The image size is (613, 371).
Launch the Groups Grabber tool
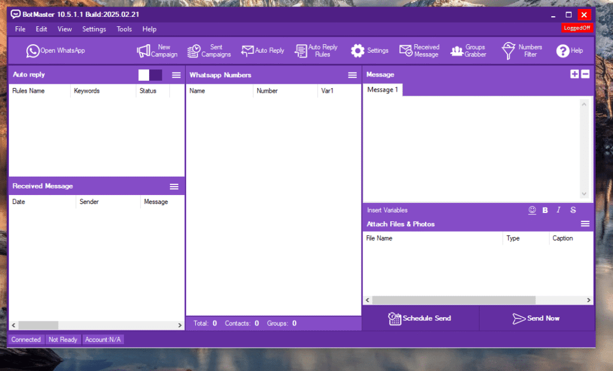[x=468, y=50]
